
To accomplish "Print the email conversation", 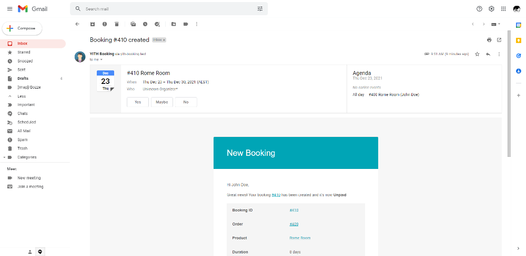I will pos(489,40).
